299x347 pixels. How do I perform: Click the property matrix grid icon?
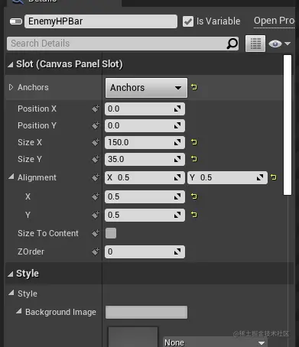pos(255,44)
